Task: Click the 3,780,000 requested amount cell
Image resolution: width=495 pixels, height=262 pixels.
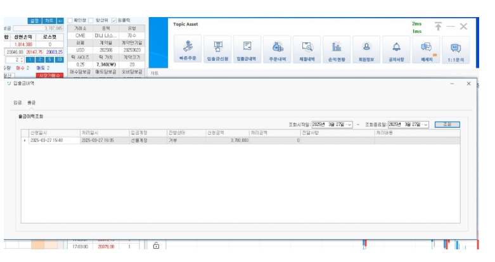Action: (228, 140)
